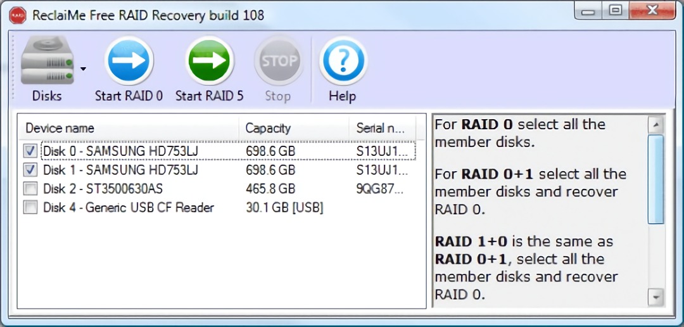This screenshot has height=327, width=684.
Task: Check the Disk 2 ST3500630AS checkbox
Action: click(30, 189)
